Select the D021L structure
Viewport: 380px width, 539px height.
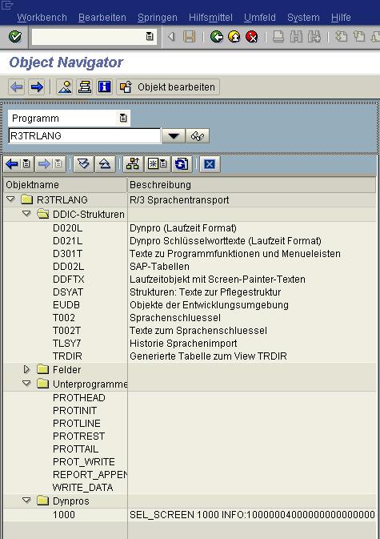(x=68, y=241)
